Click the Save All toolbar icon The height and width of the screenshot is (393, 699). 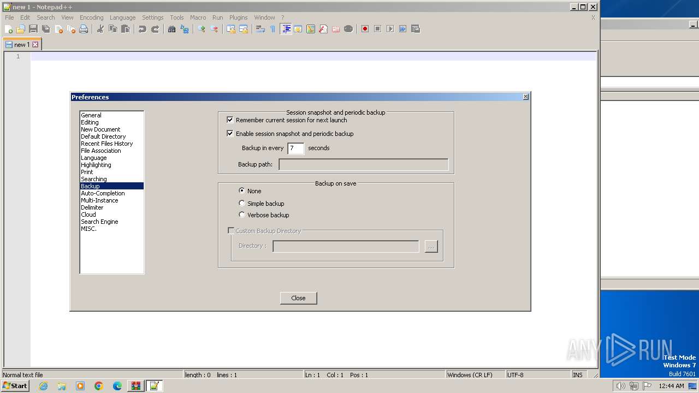point(46,29)
